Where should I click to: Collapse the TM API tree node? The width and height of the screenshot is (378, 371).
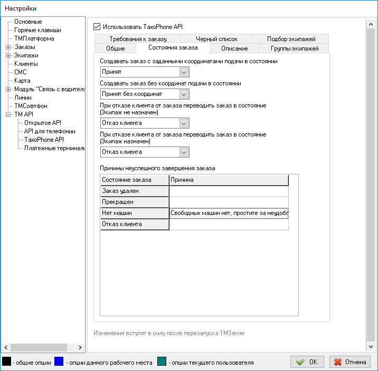click(x=8, y=114)
